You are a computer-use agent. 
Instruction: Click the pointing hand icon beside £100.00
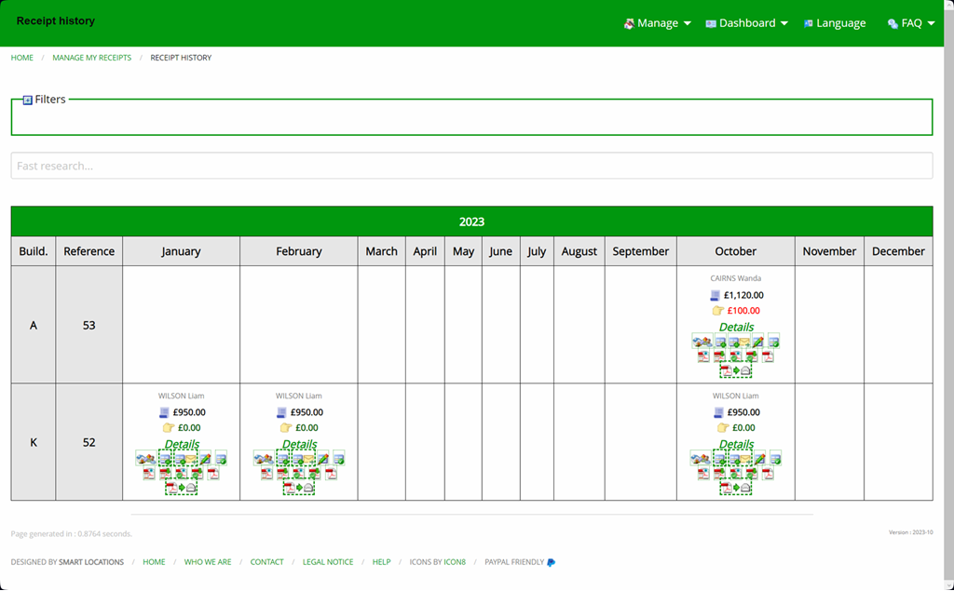[x=718, y=311]
